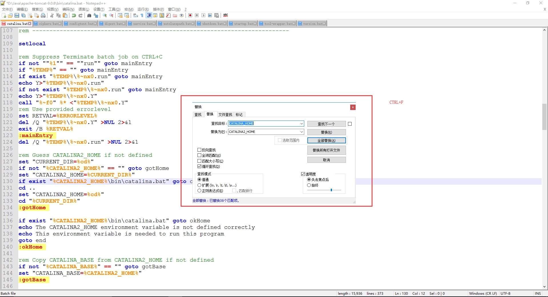548x297 pixels.
Task: Click the Replace toolbar icon
Action: (96, 15)
